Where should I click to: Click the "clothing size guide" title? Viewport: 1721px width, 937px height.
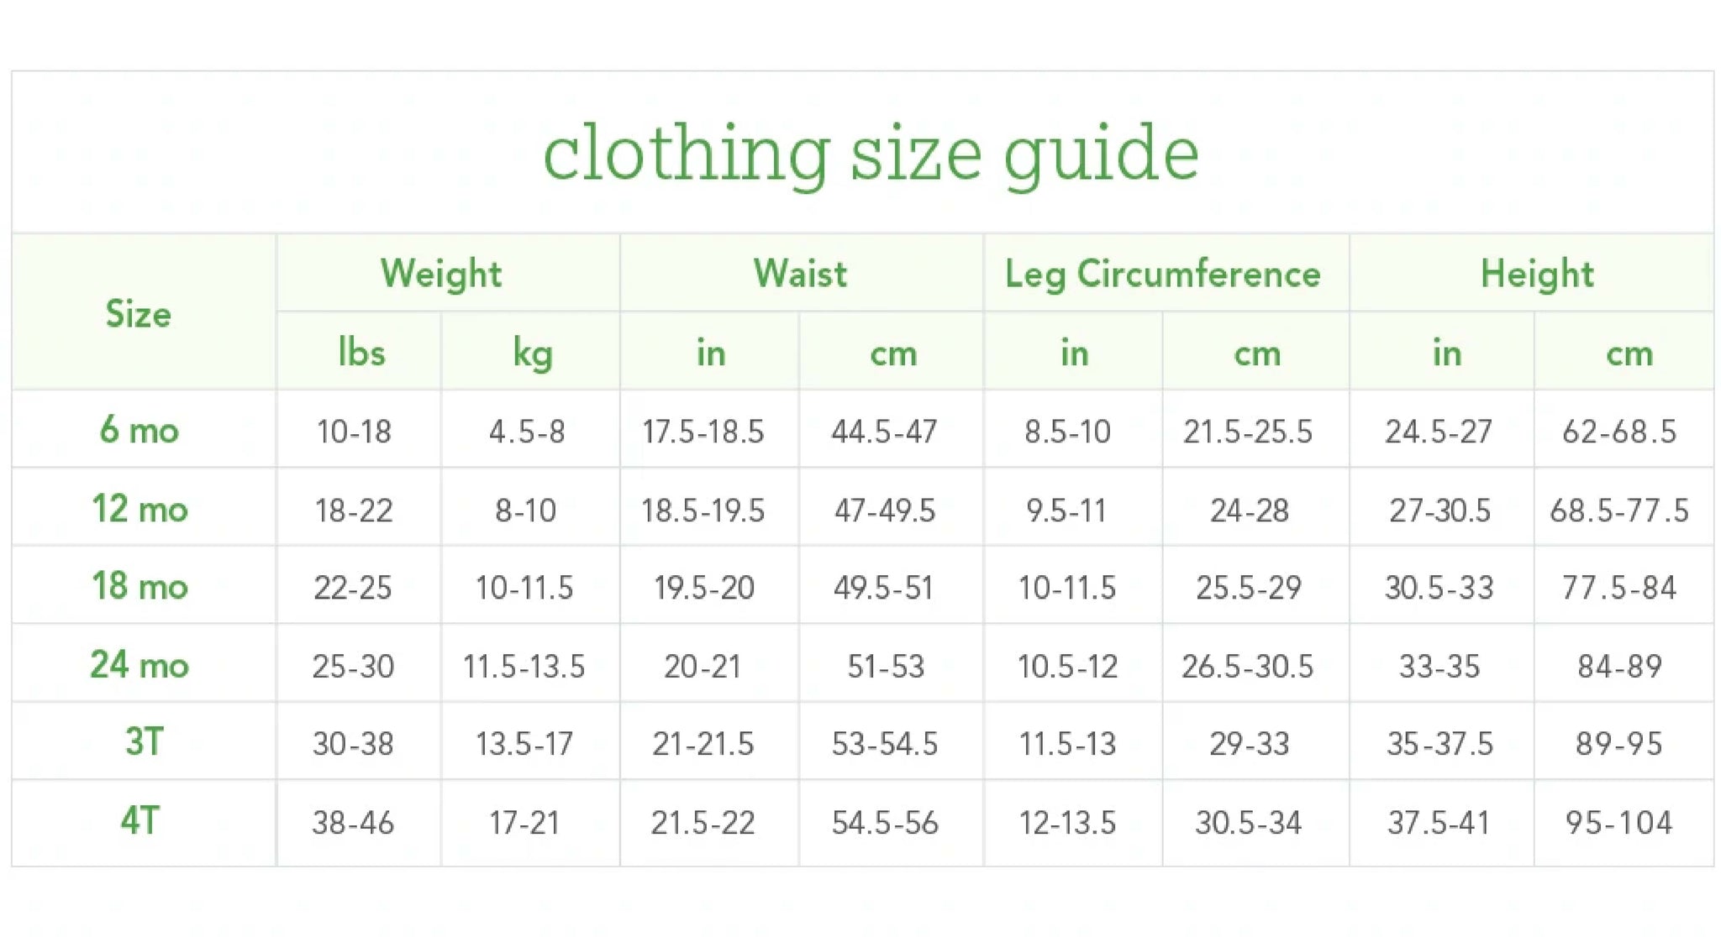(871, 153)
